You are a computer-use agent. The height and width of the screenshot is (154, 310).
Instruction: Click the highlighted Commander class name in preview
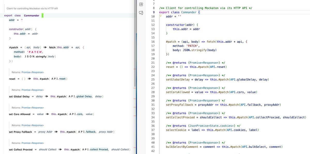click(x=31, y=15)
